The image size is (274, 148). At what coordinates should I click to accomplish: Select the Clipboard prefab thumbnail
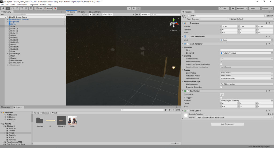coord(61,121)
